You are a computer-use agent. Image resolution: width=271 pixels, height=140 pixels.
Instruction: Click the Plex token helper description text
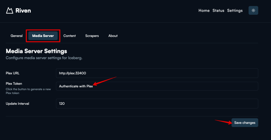28,91
